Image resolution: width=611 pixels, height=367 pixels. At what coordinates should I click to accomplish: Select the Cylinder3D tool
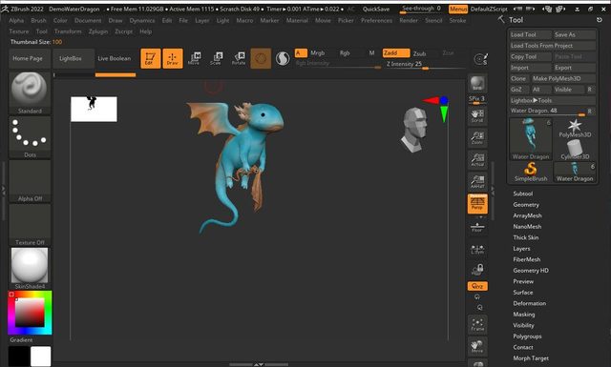[x=575, y=150]
